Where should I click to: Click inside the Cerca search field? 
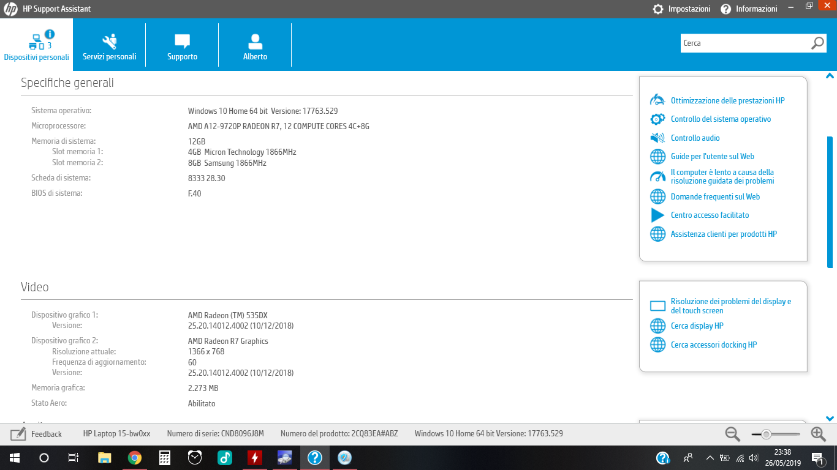point(744,43)
